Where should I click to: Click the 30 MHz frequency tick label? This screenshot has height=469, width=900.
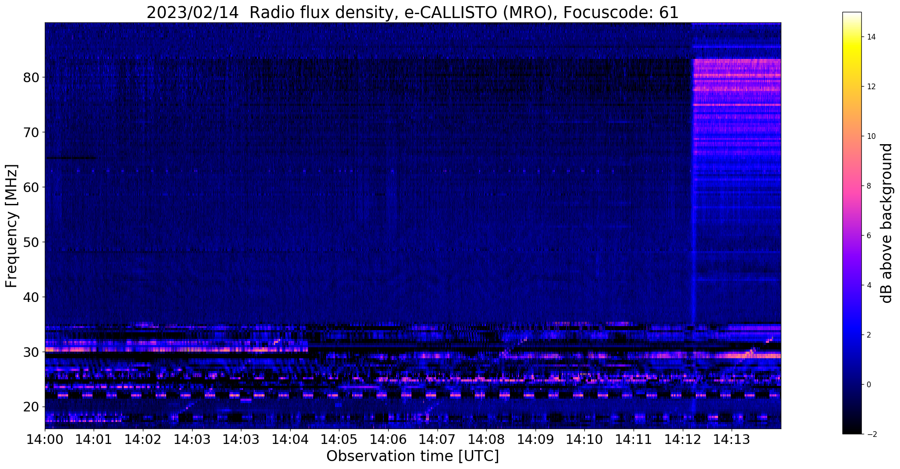click(x=31, y=352)
